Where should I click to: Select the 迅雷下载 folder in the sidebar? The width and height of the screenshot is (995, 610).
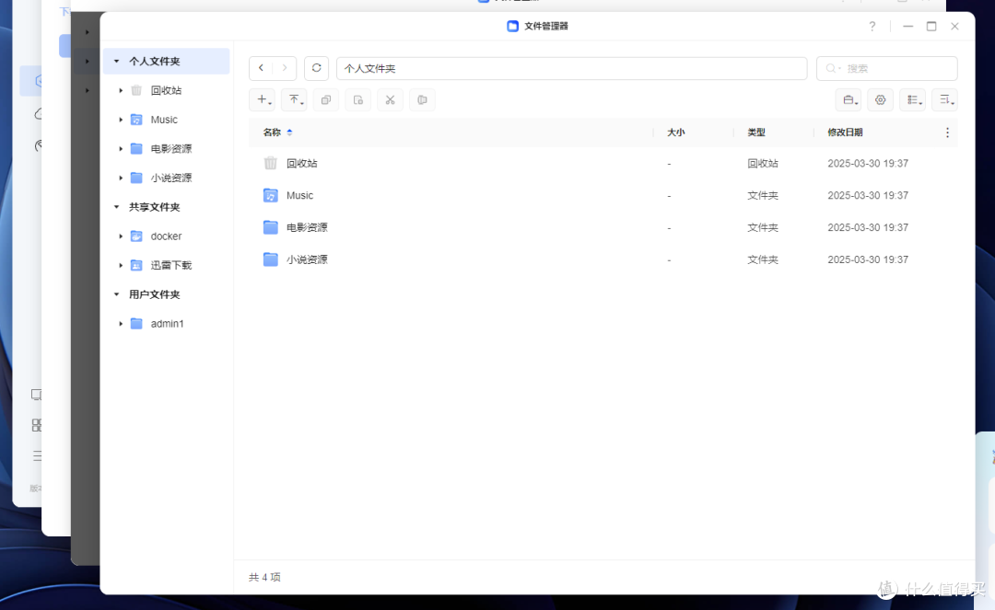[x=170, y=265]
